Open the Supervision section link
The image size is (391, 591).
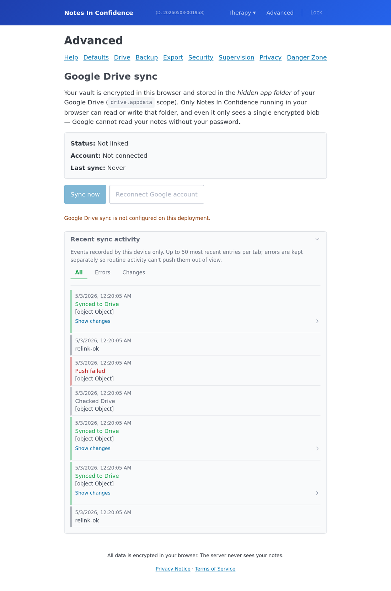click(236, 58)
